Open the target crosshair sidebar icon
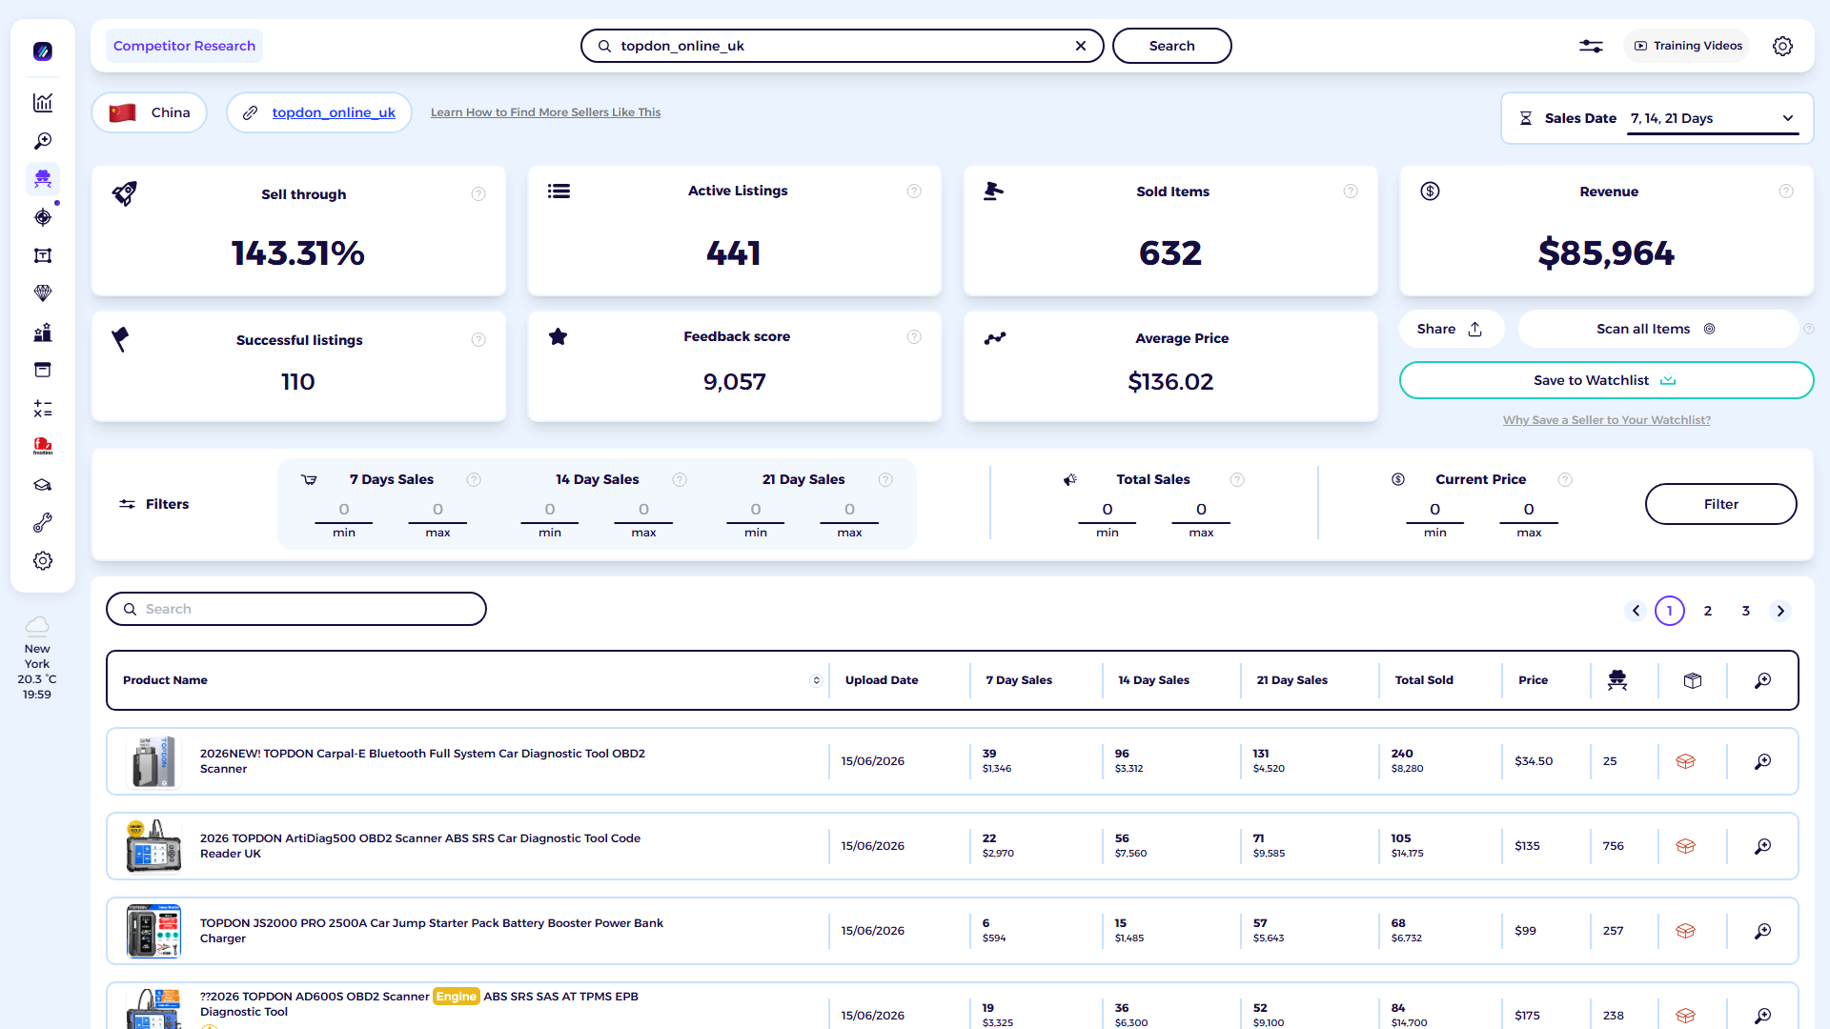This screenshot has height=1029, width=1830. click(43, 217)
